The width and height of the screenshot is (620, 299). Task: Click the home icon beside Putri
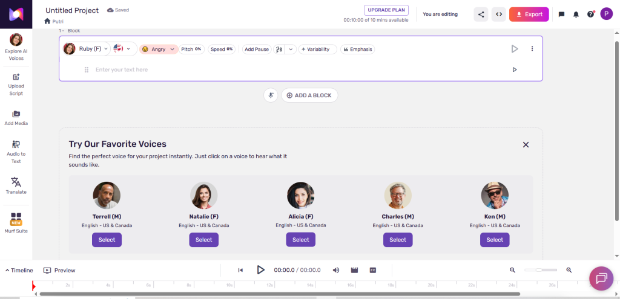point(47,21)
